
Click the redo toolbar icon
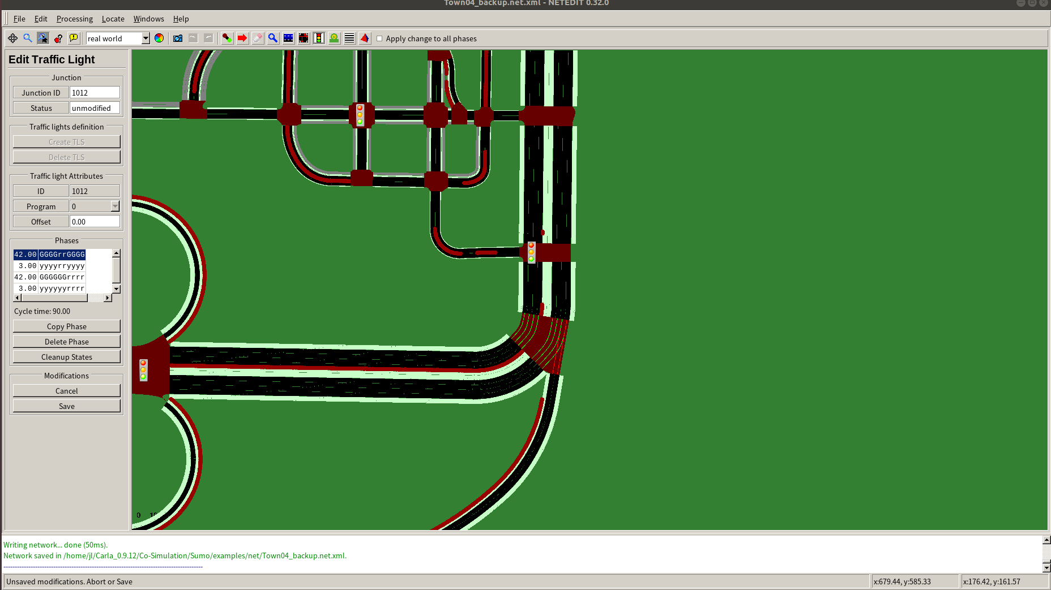coord(208,38)
